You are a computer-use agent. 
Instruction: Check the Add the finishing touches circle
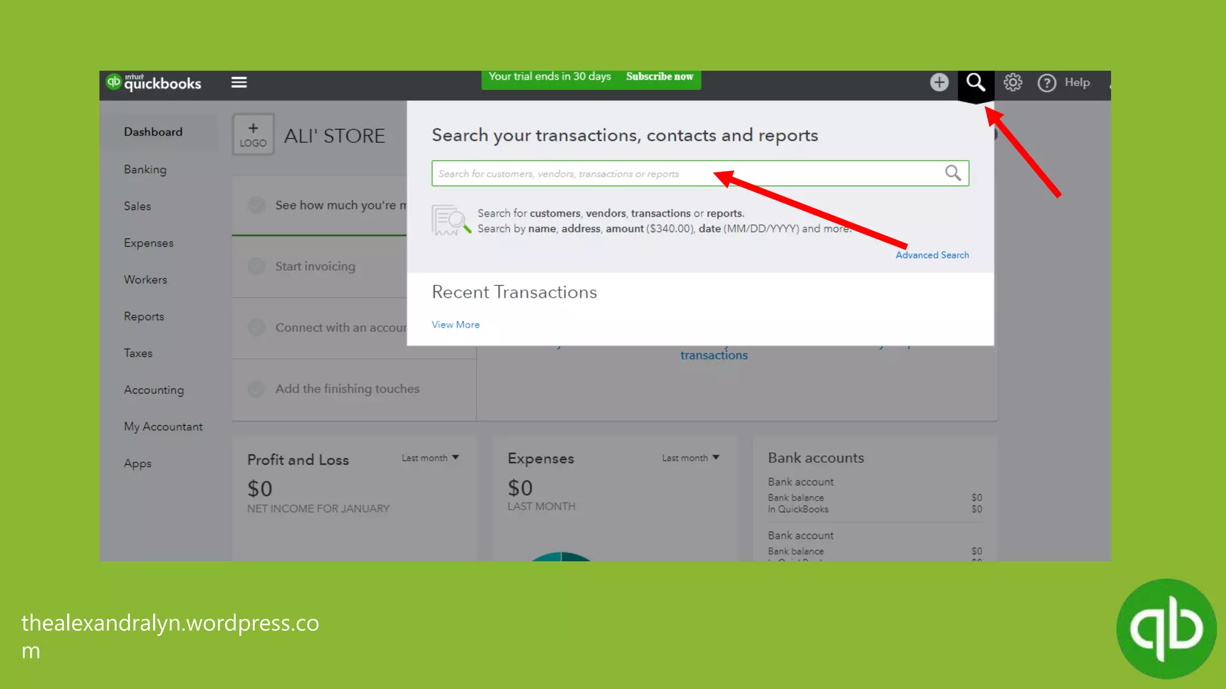coord(256,389)
